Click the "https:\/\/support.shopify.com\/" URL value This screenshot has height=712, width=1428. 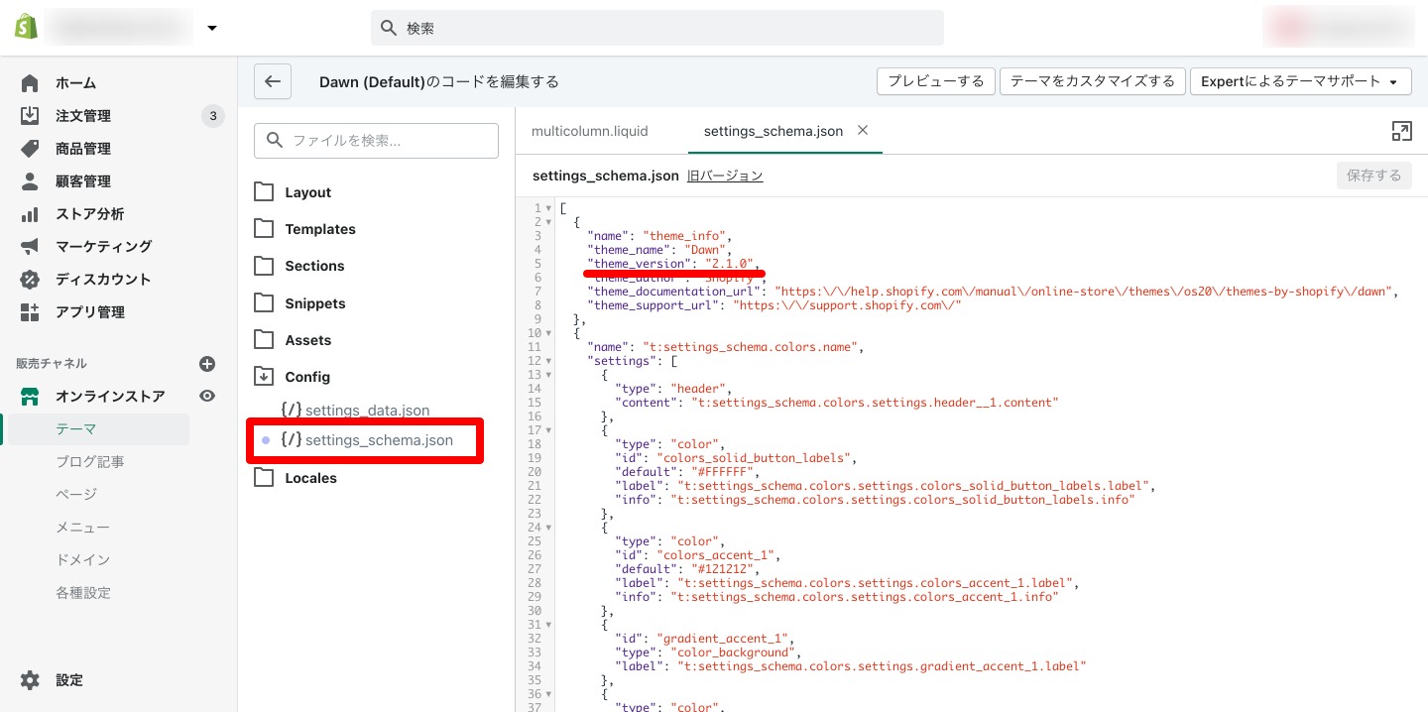point(847,305)
